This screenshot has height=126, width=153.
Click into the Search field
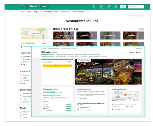pos(136,6)
